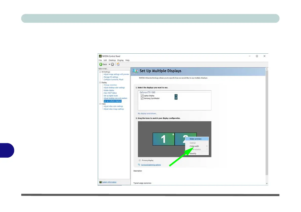The width and height of the screenshot is (301, 212).
Task: Click the vertical scrollbar thumb
Action: [267, 123]
